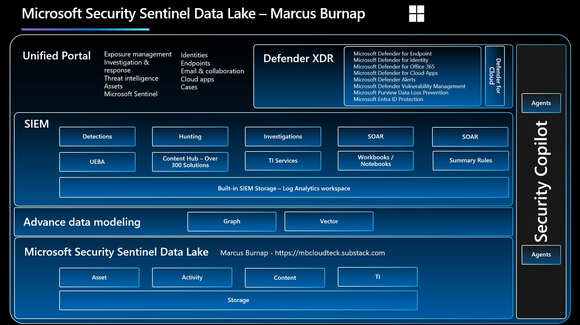Select Microsoft Defender for Identity
580x325 pixels.
(x=391, y=60)
